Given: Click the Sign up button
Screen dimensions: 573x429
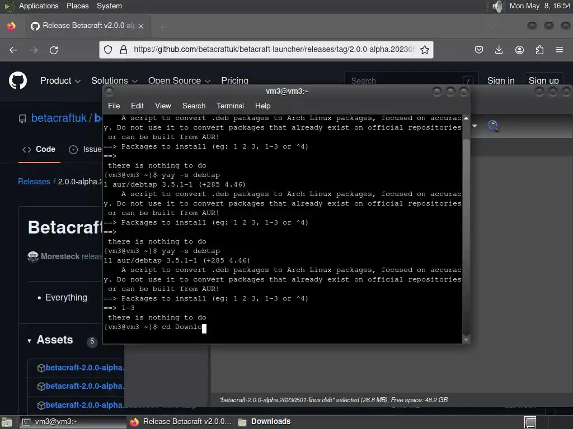Looking at the screenshot, I should coord(543,80).
